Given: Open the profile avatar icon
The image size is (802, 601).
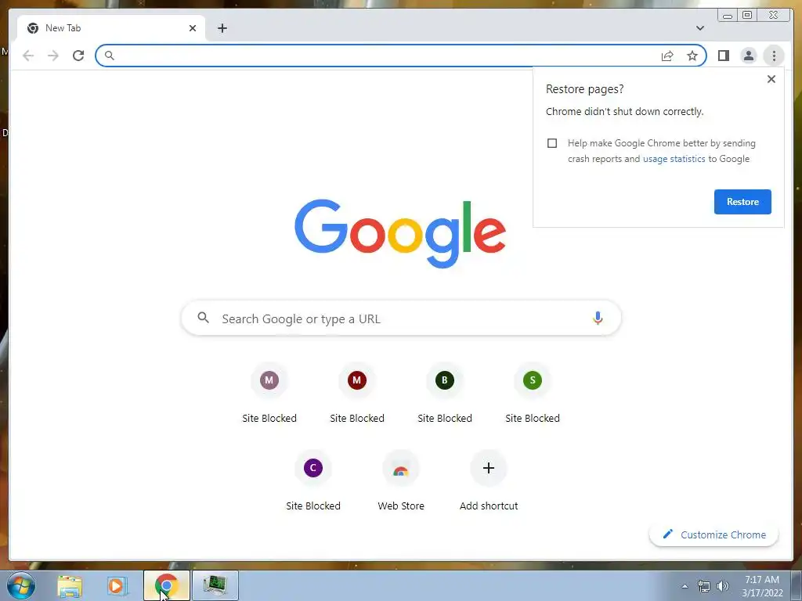Looking at the screenshot, I should coord(748,56).
